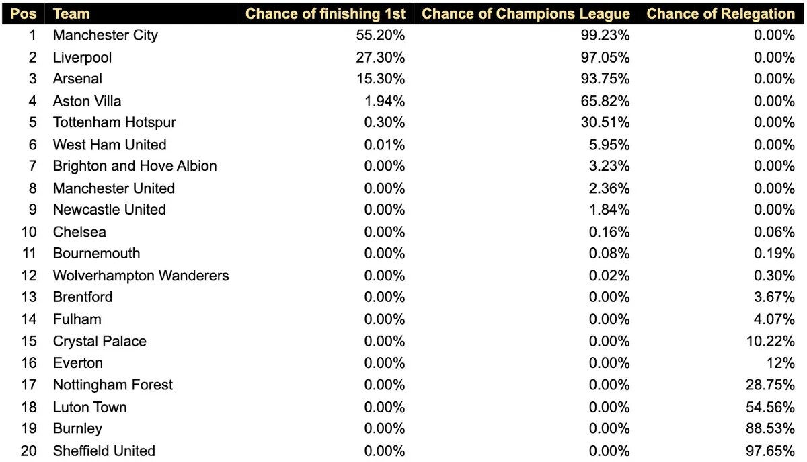Viewport: 807px width, 462px height.
Task: Select the "Chance of Champions League" header
Action: pos(526,13)
